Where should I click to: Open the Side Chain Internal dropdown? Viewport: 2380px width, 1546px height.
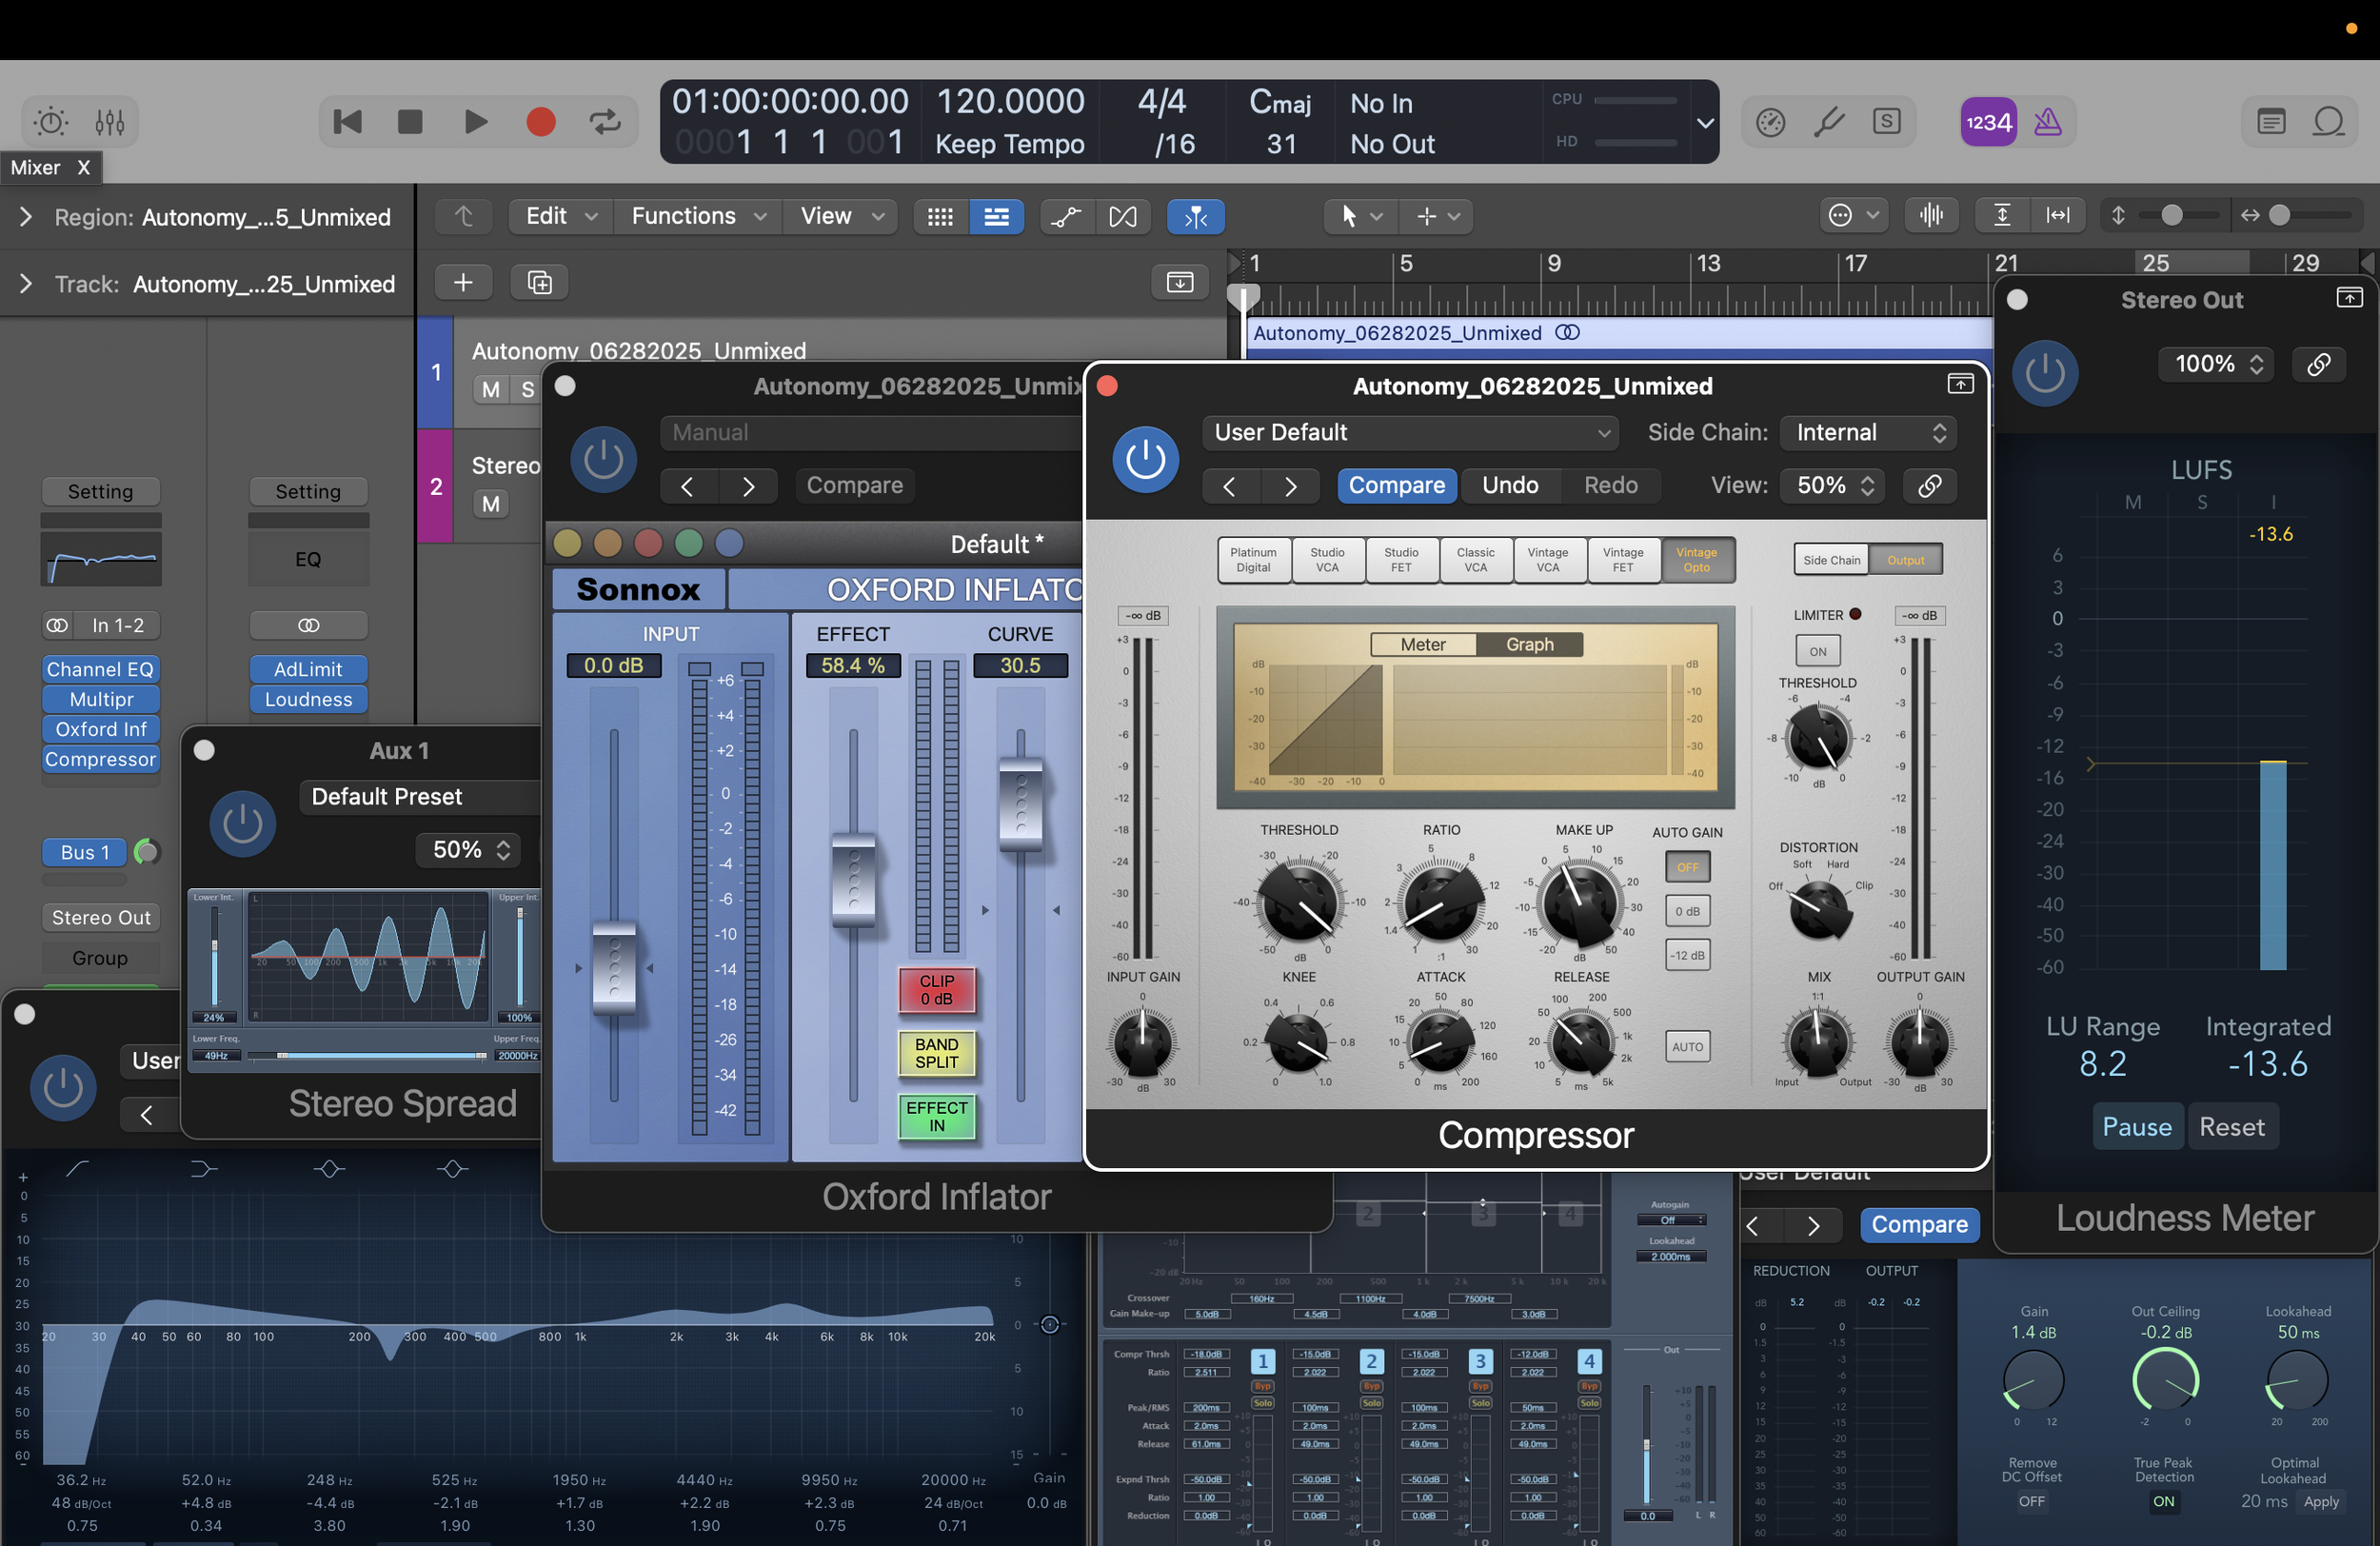coord(1869,432)
